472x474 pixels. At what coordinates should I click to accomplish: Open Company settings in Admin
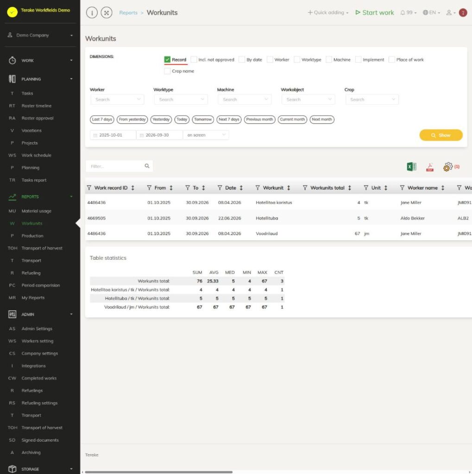(x=40, y=353)
